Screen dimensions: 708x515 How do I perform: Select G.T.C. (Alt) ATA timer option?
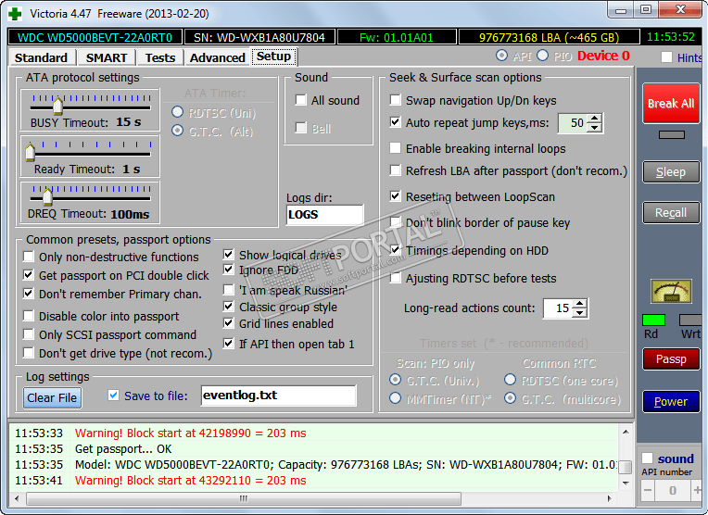click(x=177, y=131)
